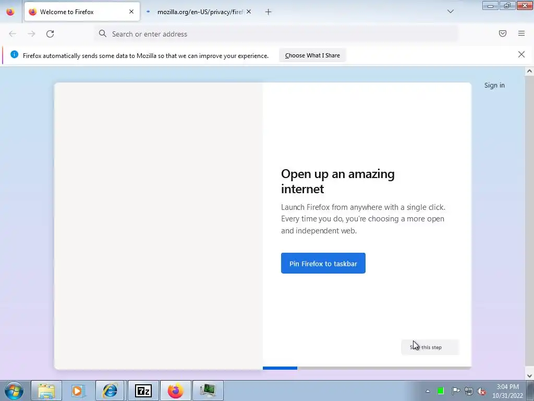This screenshot has width=534, height=401.
Task: Click the Firefox View icon left of the tabs
Action: click(10, 11)
